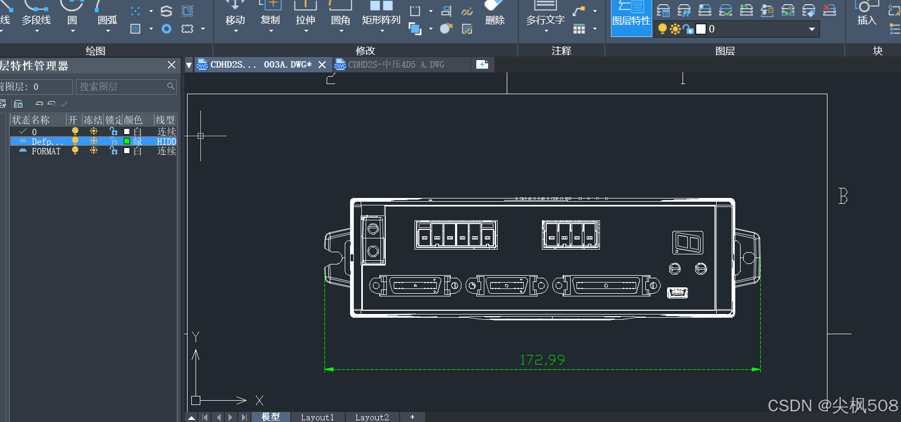Expand the Copy (复制) dropdown arrow
The height and width of the screenshot is (422, 901).
pyautogui.click(x=271, y=31)
